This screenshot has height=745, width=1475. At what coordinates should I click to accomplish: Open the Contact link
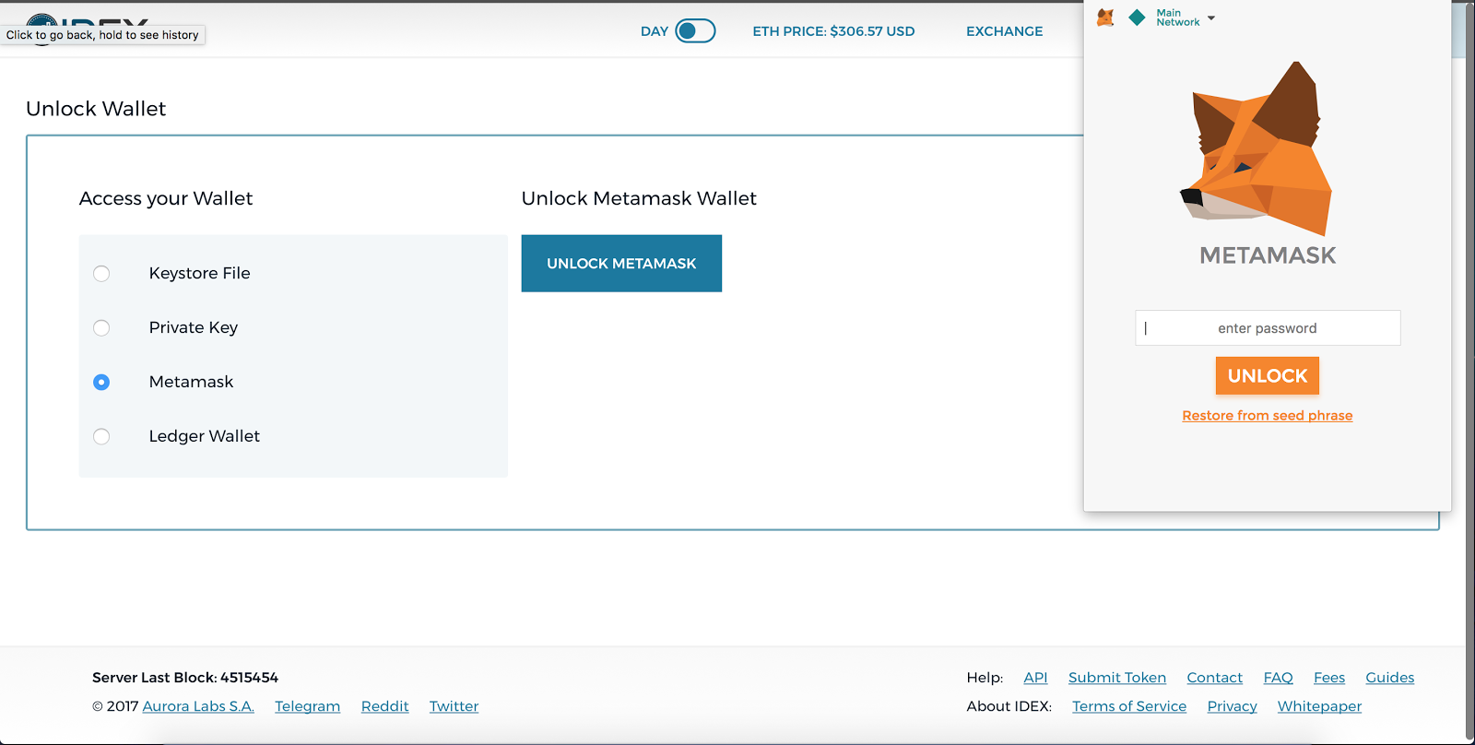pyautogui.click(x=1215, y=678)
